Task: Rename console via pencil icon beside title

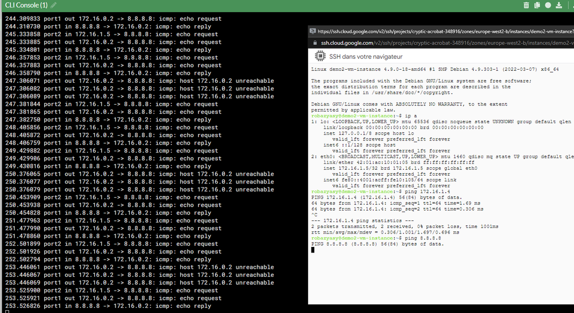Action: [53, 5]
